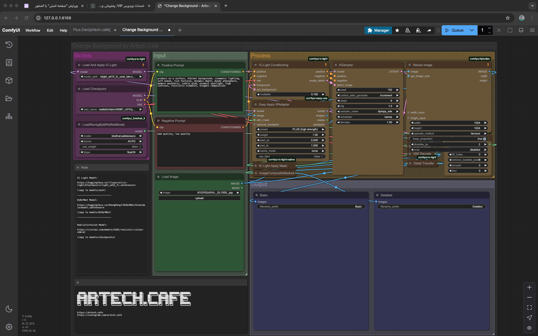Open the sampler_name dpmpp_sde selector

point(368,111)
